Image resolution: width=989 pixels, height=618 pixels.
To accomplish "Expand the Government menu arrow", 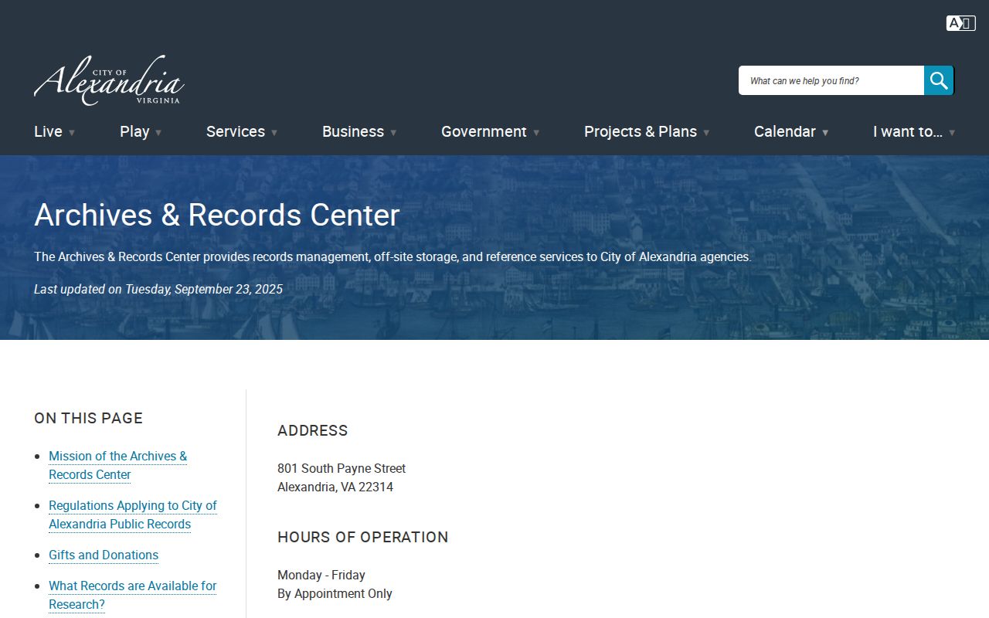I will (x=536, y=133).
